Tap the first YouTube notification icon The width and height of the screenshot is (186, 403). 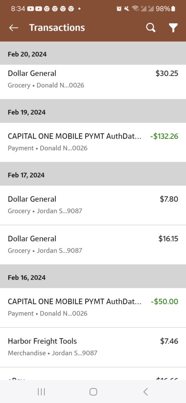tap(30, 9)
